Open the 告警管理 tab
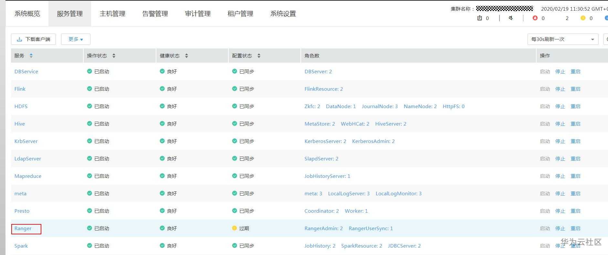Screen dimensions: 608x255 (155, 14)
